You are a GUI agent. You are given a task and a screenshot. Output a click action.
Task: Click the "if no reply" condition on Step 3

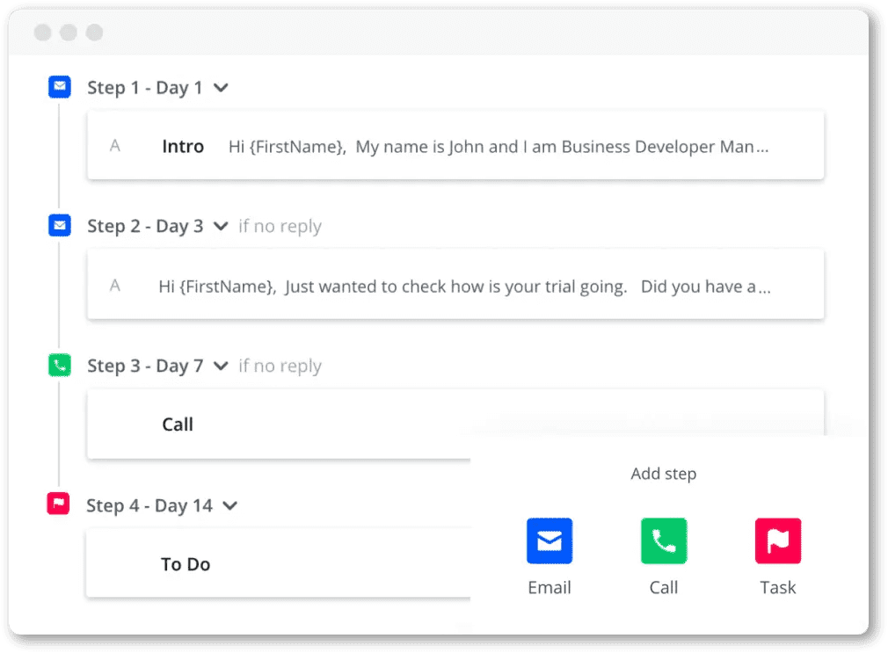pyautogui.click(x=280, y=366)
